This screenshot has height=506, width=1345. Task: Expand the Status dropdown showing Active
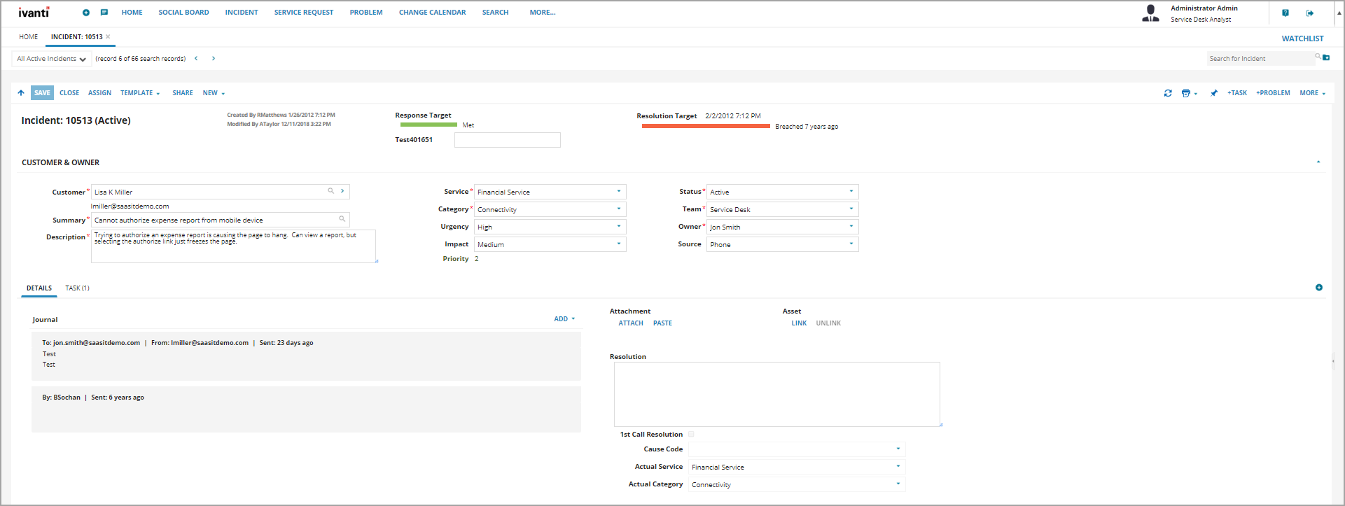point(783,192)
